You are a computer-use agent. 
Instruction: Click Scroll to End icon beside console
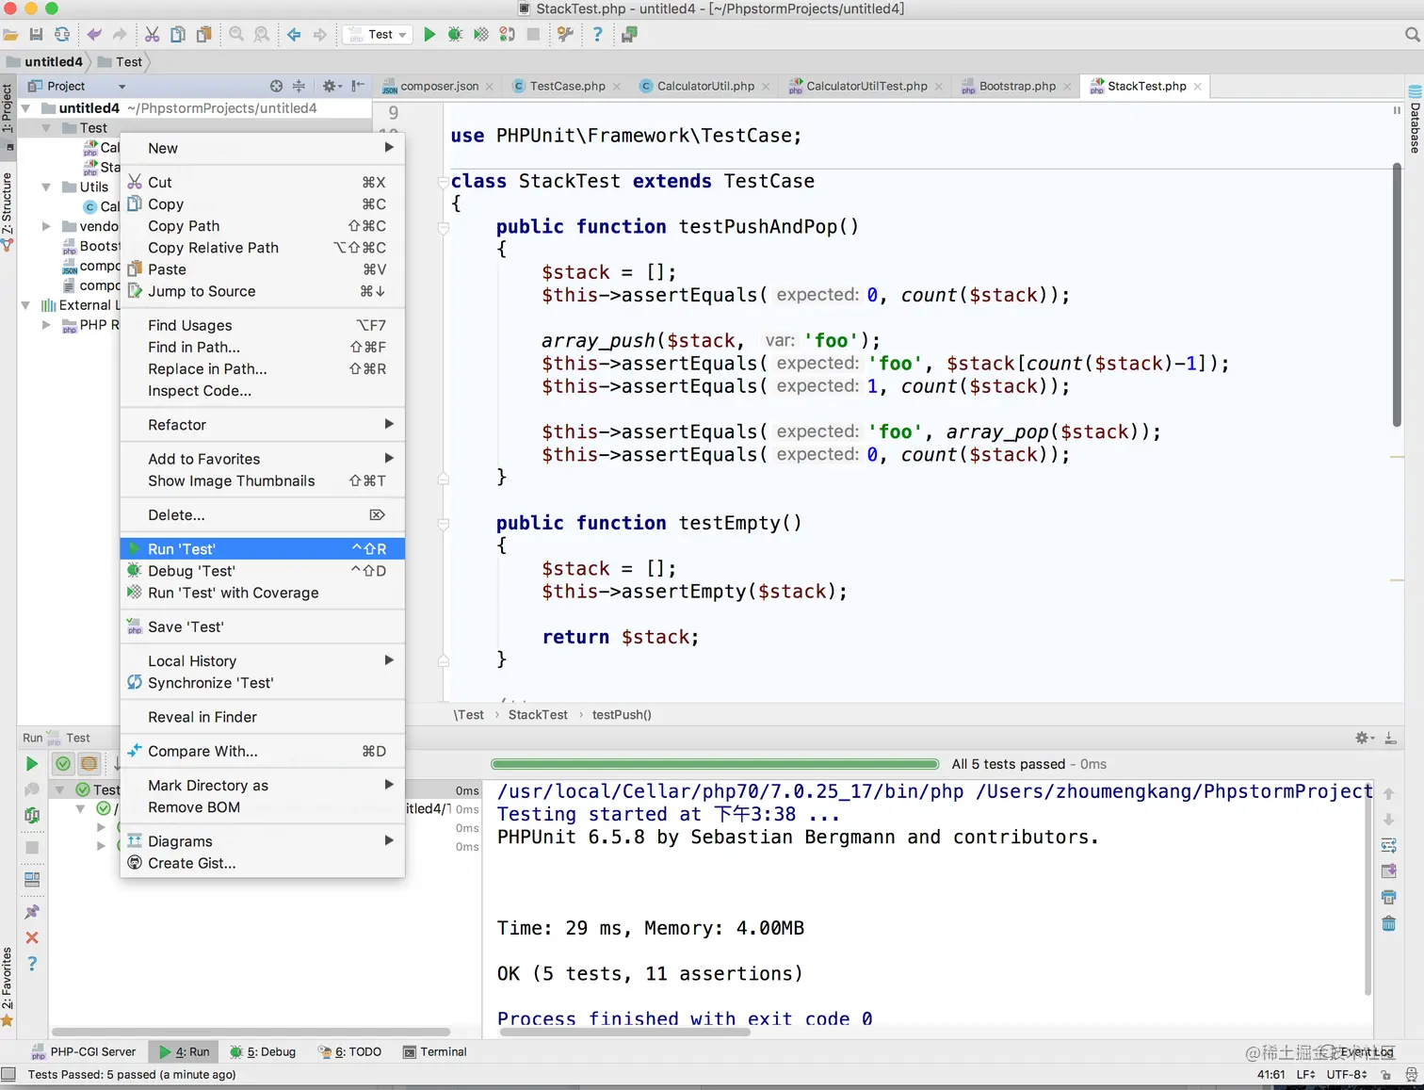[x=1388, y=871]
